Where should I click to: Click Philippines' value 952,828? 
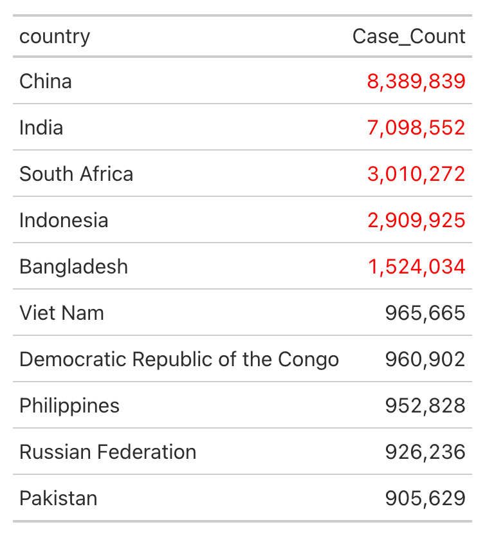[x=425, y=405]
